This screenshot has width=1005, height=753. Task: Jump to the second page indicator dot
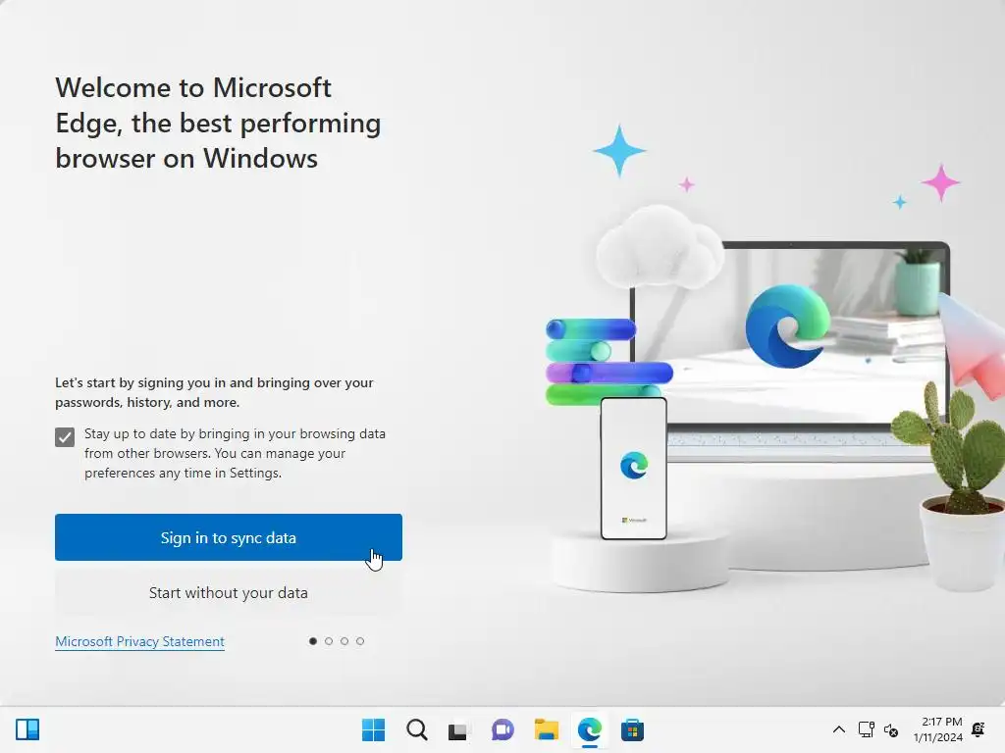coord(329,641)
